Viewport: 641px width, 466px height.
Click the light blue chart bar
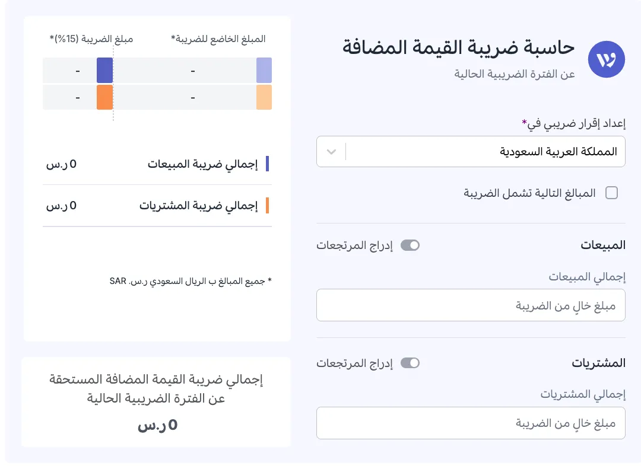(264, 70)
